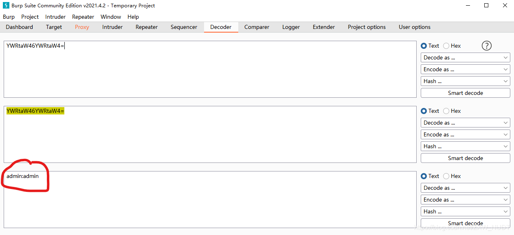514x235 pixels.
Task: Select Hex mode in the middle panel
Action: click(x=446, y=111)
